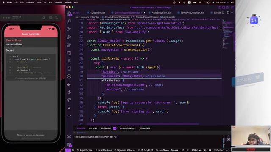The width and height of the screenshot is (271, 152).
Task: Open the Source Control view
Action: coord(69,29)
